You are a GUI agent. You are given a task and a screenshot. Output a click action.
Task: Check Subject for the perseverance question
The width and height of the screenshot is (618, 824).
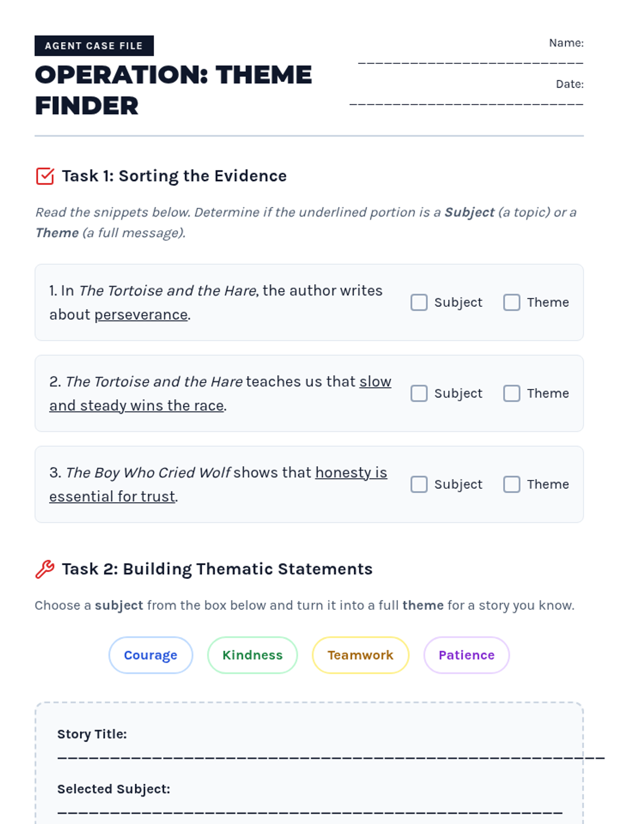(x=419, y=302)
